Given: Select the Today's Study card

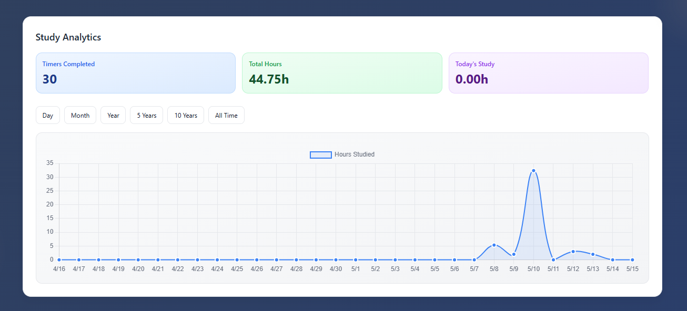Looking at the screenshot, I should coord(549,73).
